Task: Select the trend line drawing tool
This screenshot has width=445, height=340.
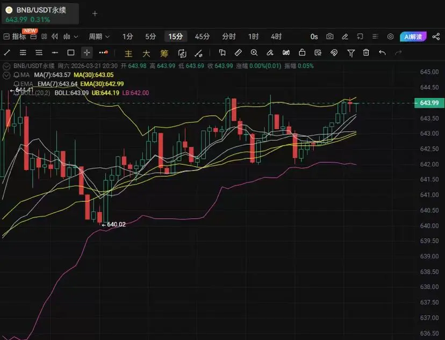Action: pyautogui.click(x=7, y=53)
